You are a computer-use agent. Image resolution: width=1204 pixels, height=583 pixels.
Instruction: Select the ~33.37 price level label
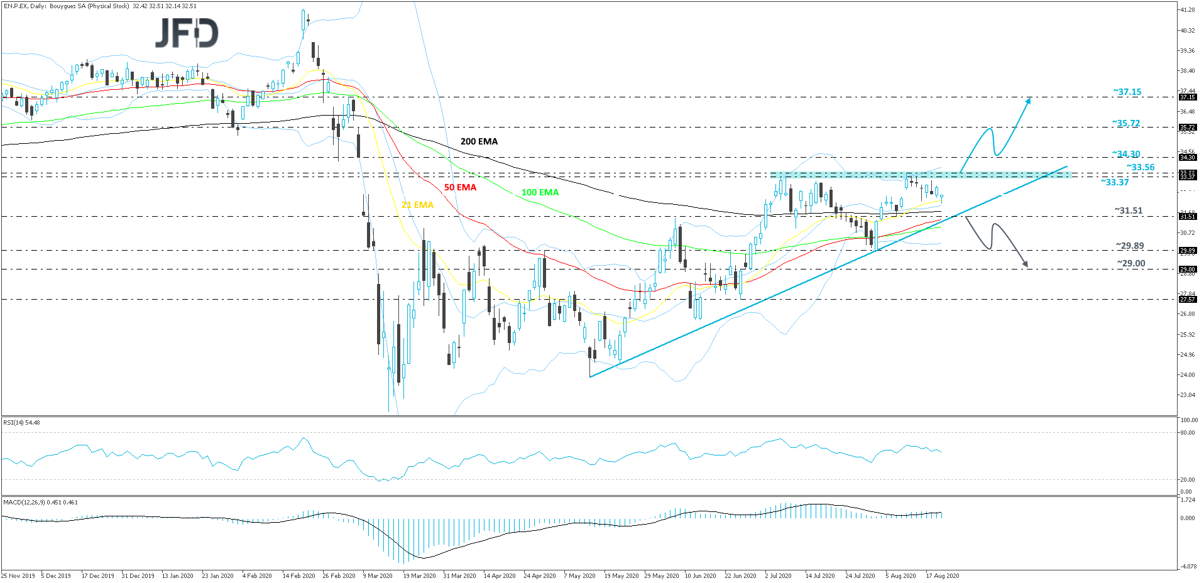point(1115,182)
